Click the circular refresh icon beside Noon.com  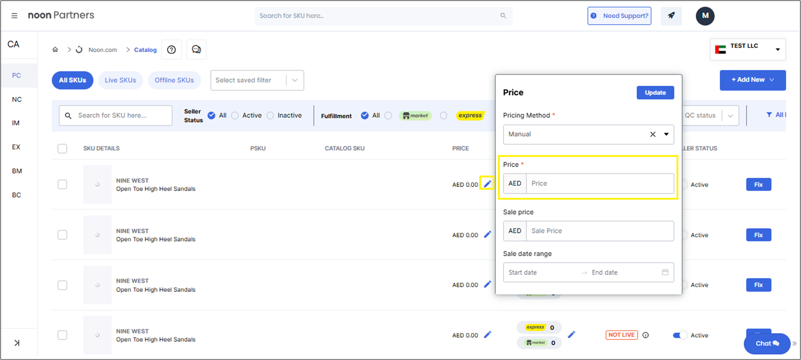(79, 50)
